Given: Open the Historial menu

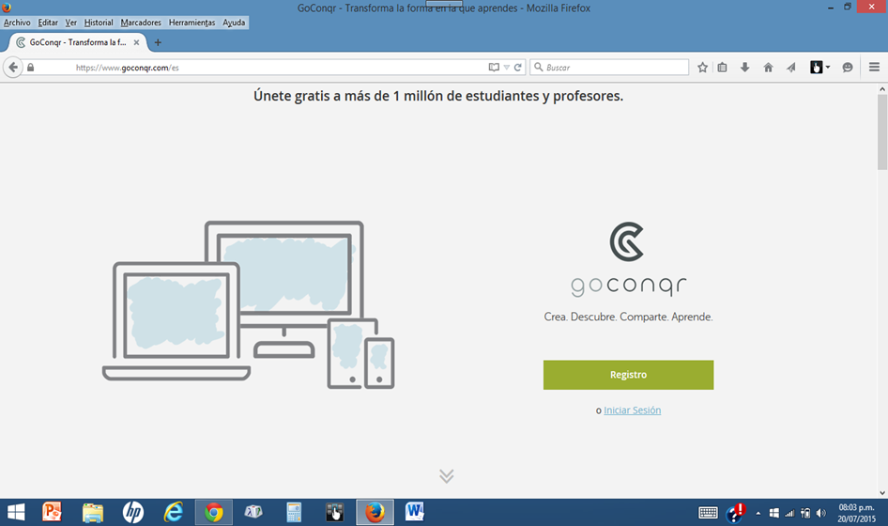Looking at the screenshot, I should (x=99, y=23).
